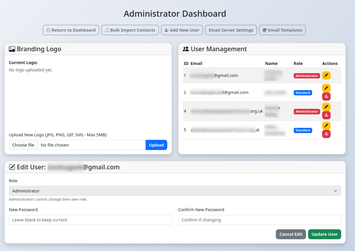Click the Confirm New Password field
Screen dimensions: 355x251
click(259, 220)
